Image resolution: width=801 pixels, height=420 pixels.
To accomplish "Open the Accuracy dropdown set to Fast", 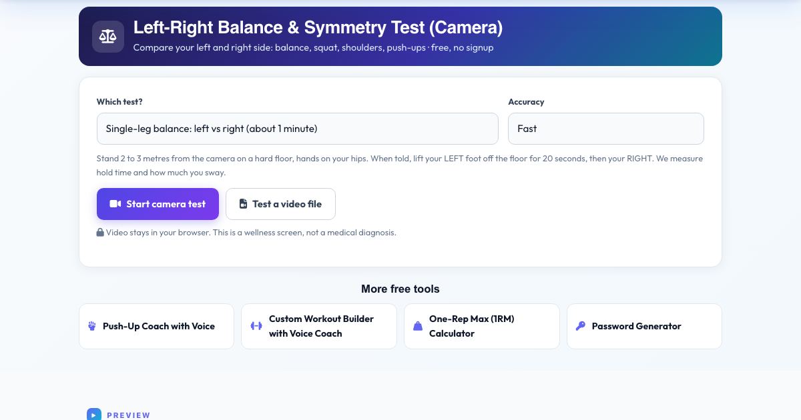I will pos(606,129).
